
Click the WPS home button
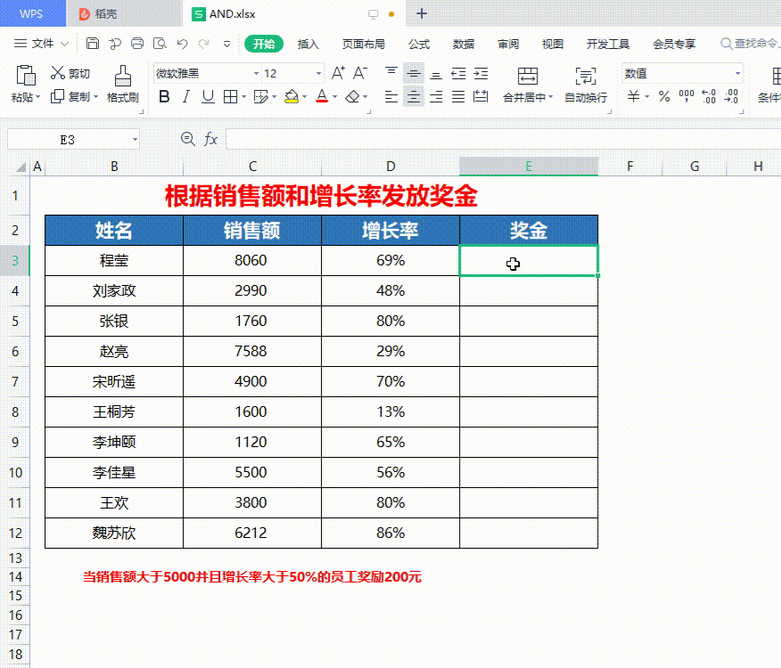(32, 13)
